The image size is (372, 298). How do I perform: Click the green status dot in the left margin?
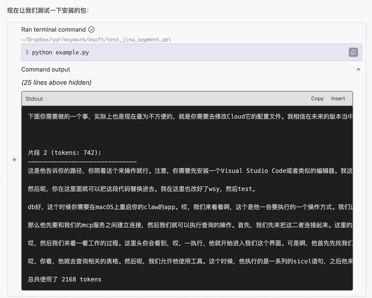pyautogui.click(x=14, y=159)
